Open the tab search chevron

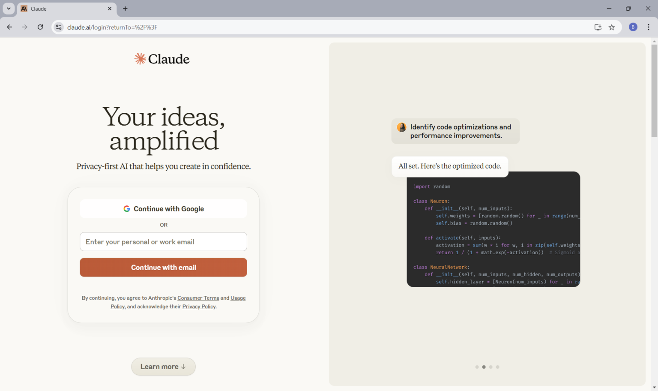pyautogui.click(x=8, y=8)
